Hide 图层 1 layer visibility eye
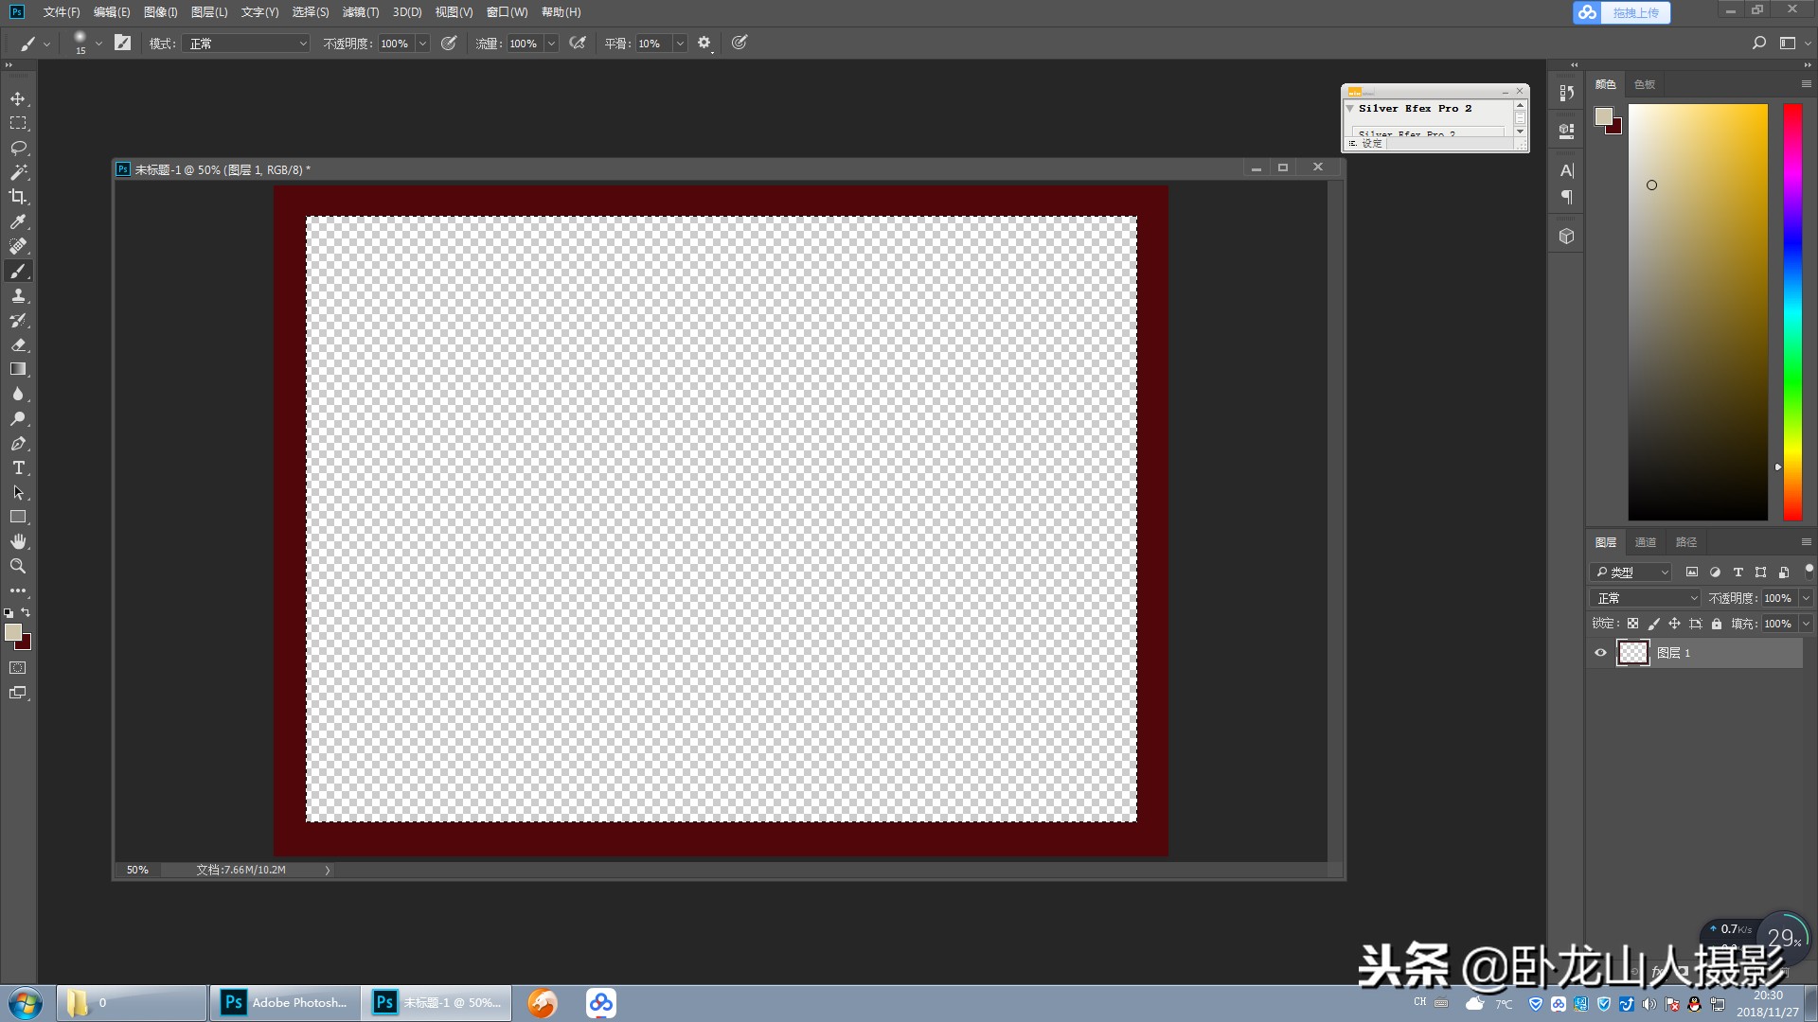The image size is (1818, 1022). 1600,653
